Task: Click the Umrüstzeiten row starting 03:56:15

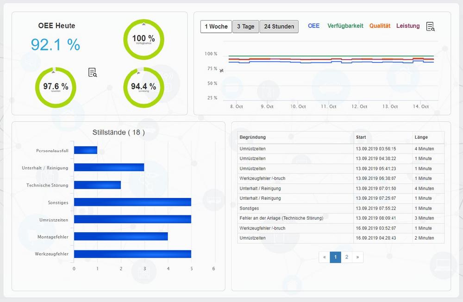Action: (x=341, y=149)
